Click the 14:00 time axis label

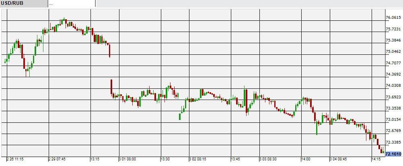click(x=306, y=159)
